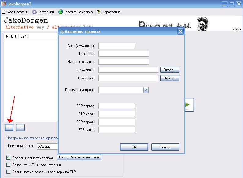
Task: Close the Добавление проекта dialog
Action: [180, 31]
